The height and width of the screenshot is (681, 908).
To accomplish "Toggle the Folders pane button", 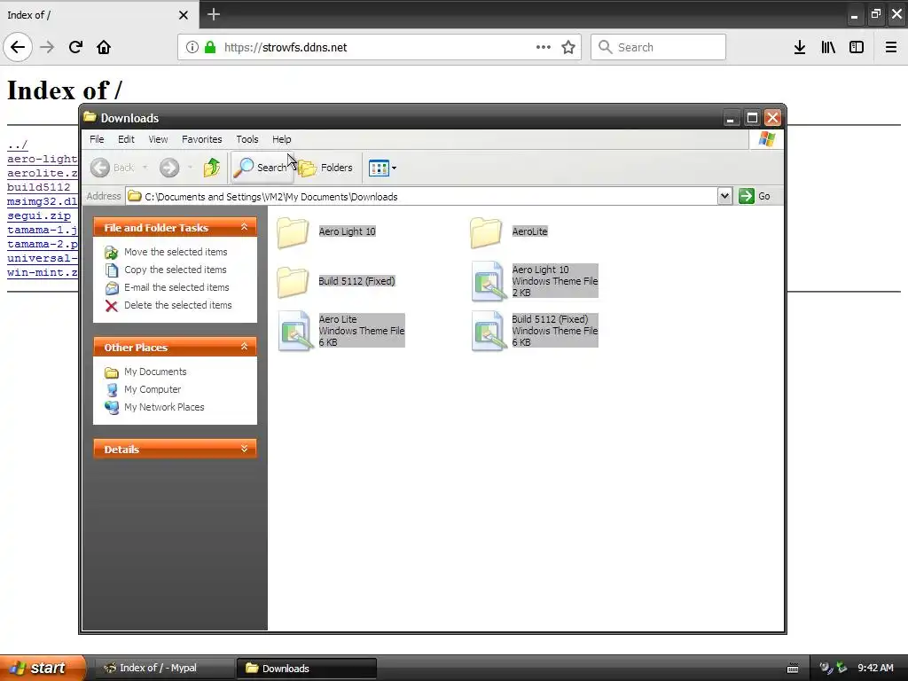I will click(x=326, y=168).
